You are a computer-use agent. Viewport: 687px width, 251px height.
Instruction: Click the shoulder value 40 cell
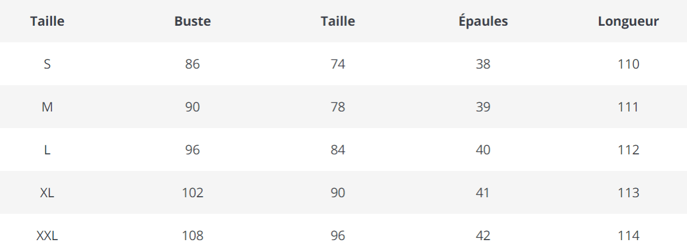pyautogui.click(x=483, y=150)
